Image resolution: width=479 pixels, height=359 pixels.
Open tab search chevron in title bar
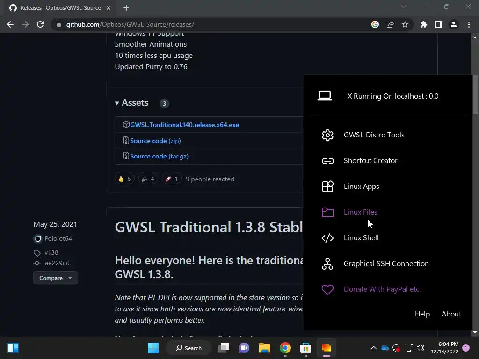[x=404, y=7]
